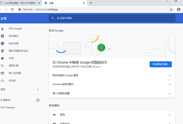Click the search magnifier icon in settings
Image resolution: width=183 pixels, height=124 pixels.
[x=53, y=18]
